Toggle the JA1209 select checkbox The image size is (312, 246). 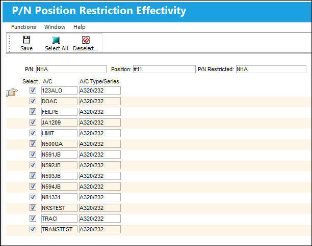(33, 122)
